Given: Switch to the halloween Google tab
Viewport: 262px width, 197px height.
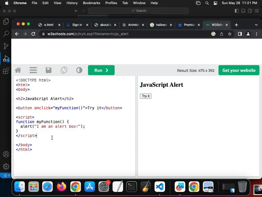Looking at the screenshot, I should (x=161, y=25).
